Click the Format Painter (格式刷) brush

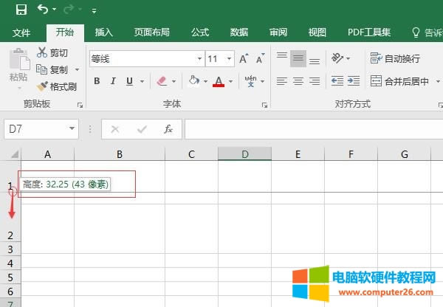pos(42,86)
